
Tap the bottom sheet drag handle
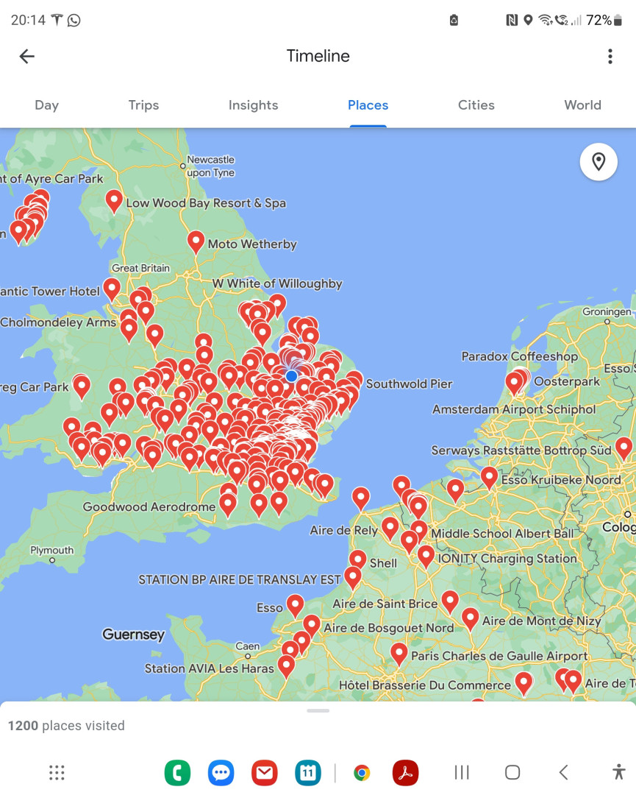(318, 710)
